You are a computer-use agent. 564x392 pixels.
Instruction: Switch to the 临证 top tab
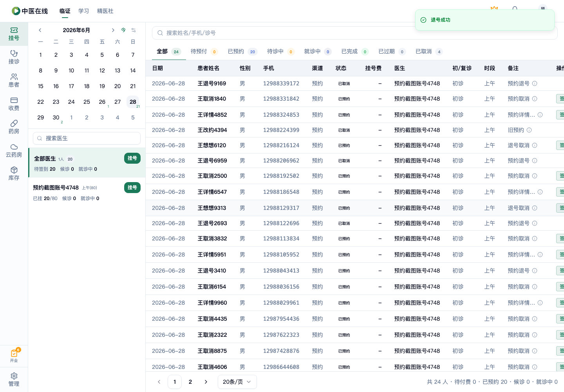[65, 11]
